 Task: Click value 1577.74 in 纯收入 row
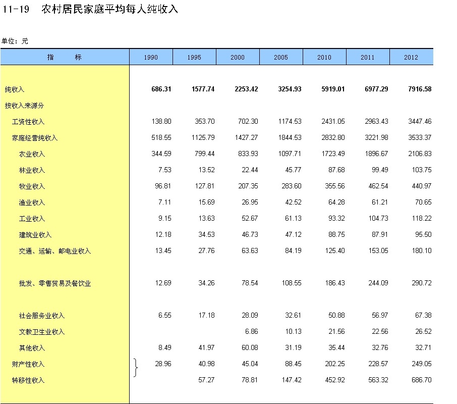tap(203, 89)
